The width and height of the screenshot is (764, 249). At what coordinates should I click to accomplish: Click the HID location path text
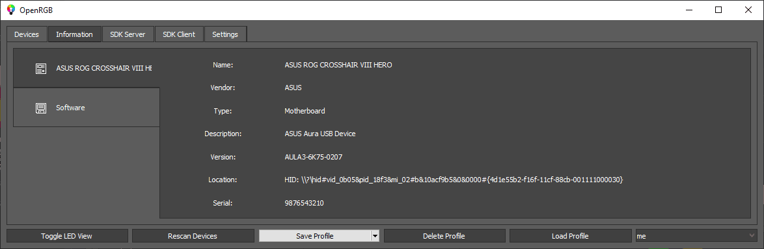[454, 180]
